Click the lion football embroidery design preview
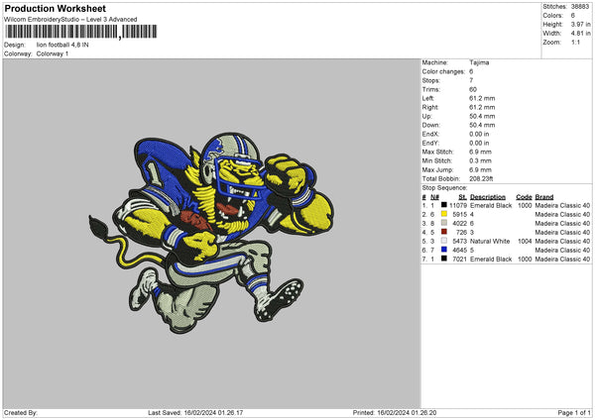595x420 pixels. 211,233
